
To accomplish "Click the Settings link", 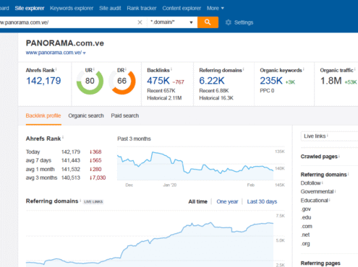I will 244,22.
